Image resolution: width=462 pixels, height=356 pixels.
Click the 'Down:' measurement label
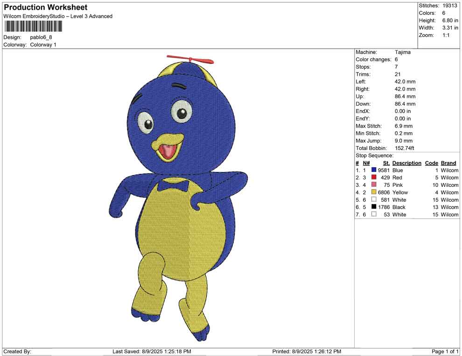(x=363, y=104)
